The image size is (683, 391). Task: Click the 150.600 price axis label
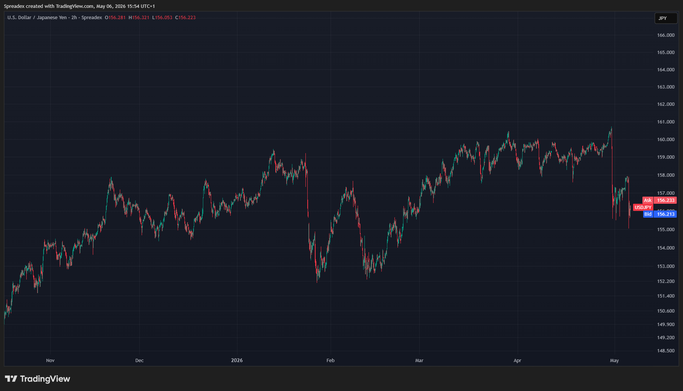click(666, 311)
